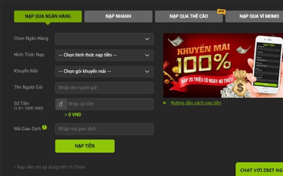
Task: Switch to the Nạp Nhanh tab
Action: pyautogui.click(x=119, y=16)
